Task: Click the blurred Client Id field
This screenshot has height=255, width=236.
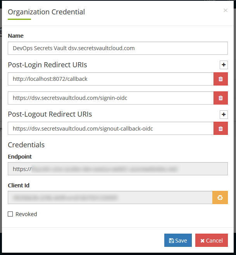Action: point(110,197)
